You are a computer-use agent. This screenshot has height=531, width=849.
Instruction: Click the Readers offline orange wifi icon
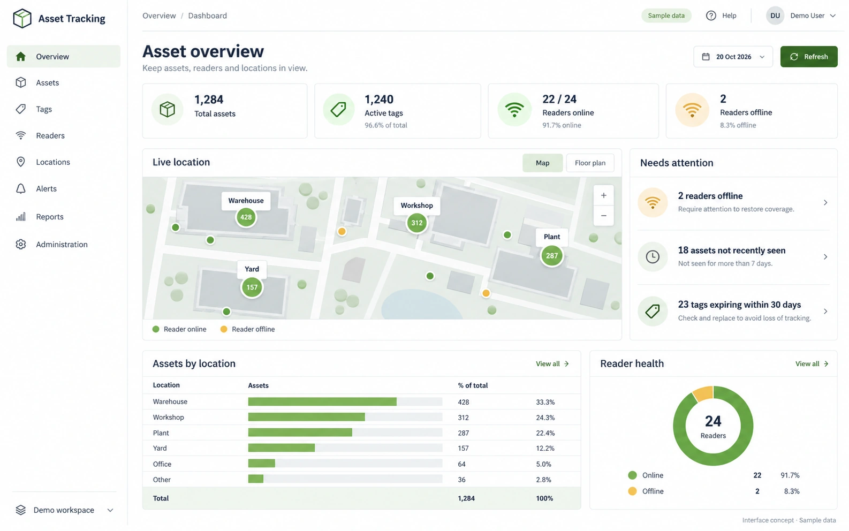click(x=692, y=110)
